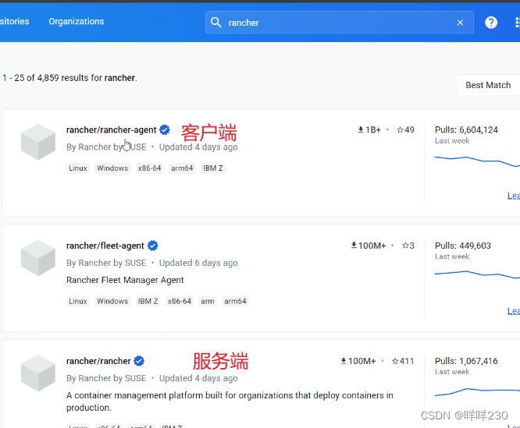Open the rancher/rancher-agent repository link
Screen dimensions: 520x428
click(111, 129)
